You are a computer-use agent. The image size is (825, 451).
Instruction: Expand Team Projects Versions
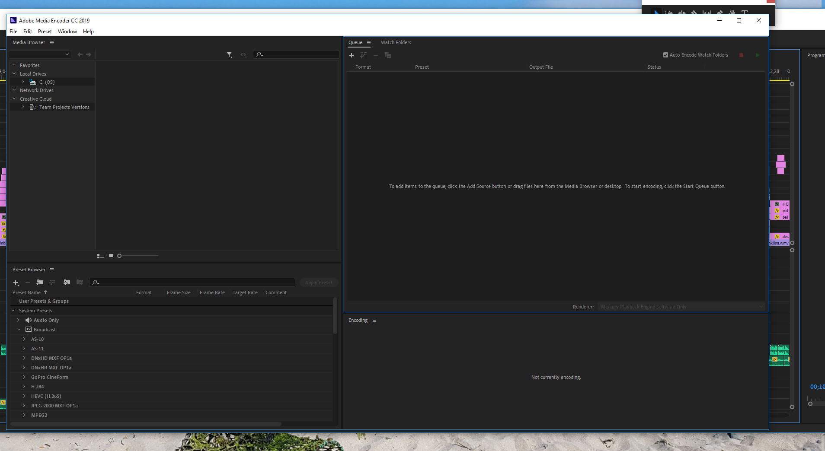click(x=23, y=107)
